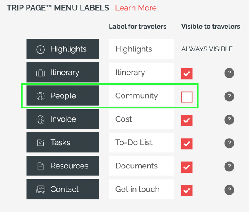Open help tooltip for Itinerary row

click(229, 73)
